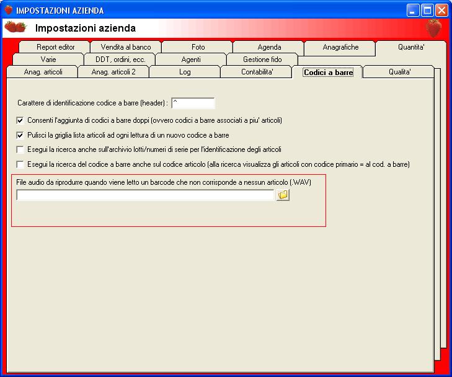The width and height of the screenshot is (452, 377).
Task: Open the Quantita' tab
Action: pyautogui.click(x=411, y=47)
